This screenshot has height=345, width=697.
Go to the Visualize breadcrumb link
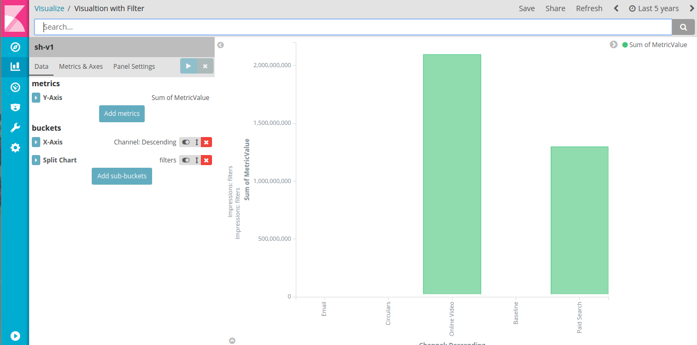49,8
